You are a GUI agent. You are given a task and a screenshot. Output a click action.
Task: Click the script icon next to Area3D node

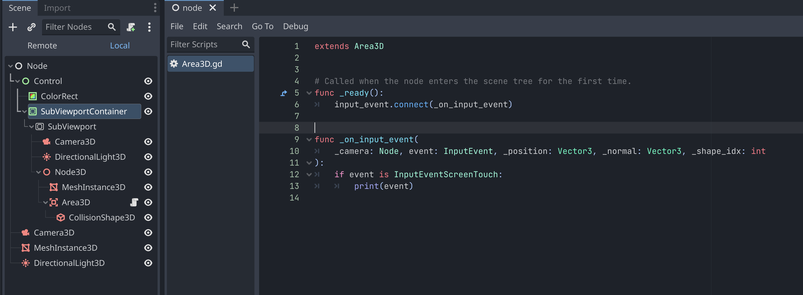click(134, 202)
